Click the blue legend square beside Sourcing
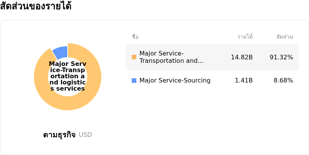309x155 pixels. 134,81
